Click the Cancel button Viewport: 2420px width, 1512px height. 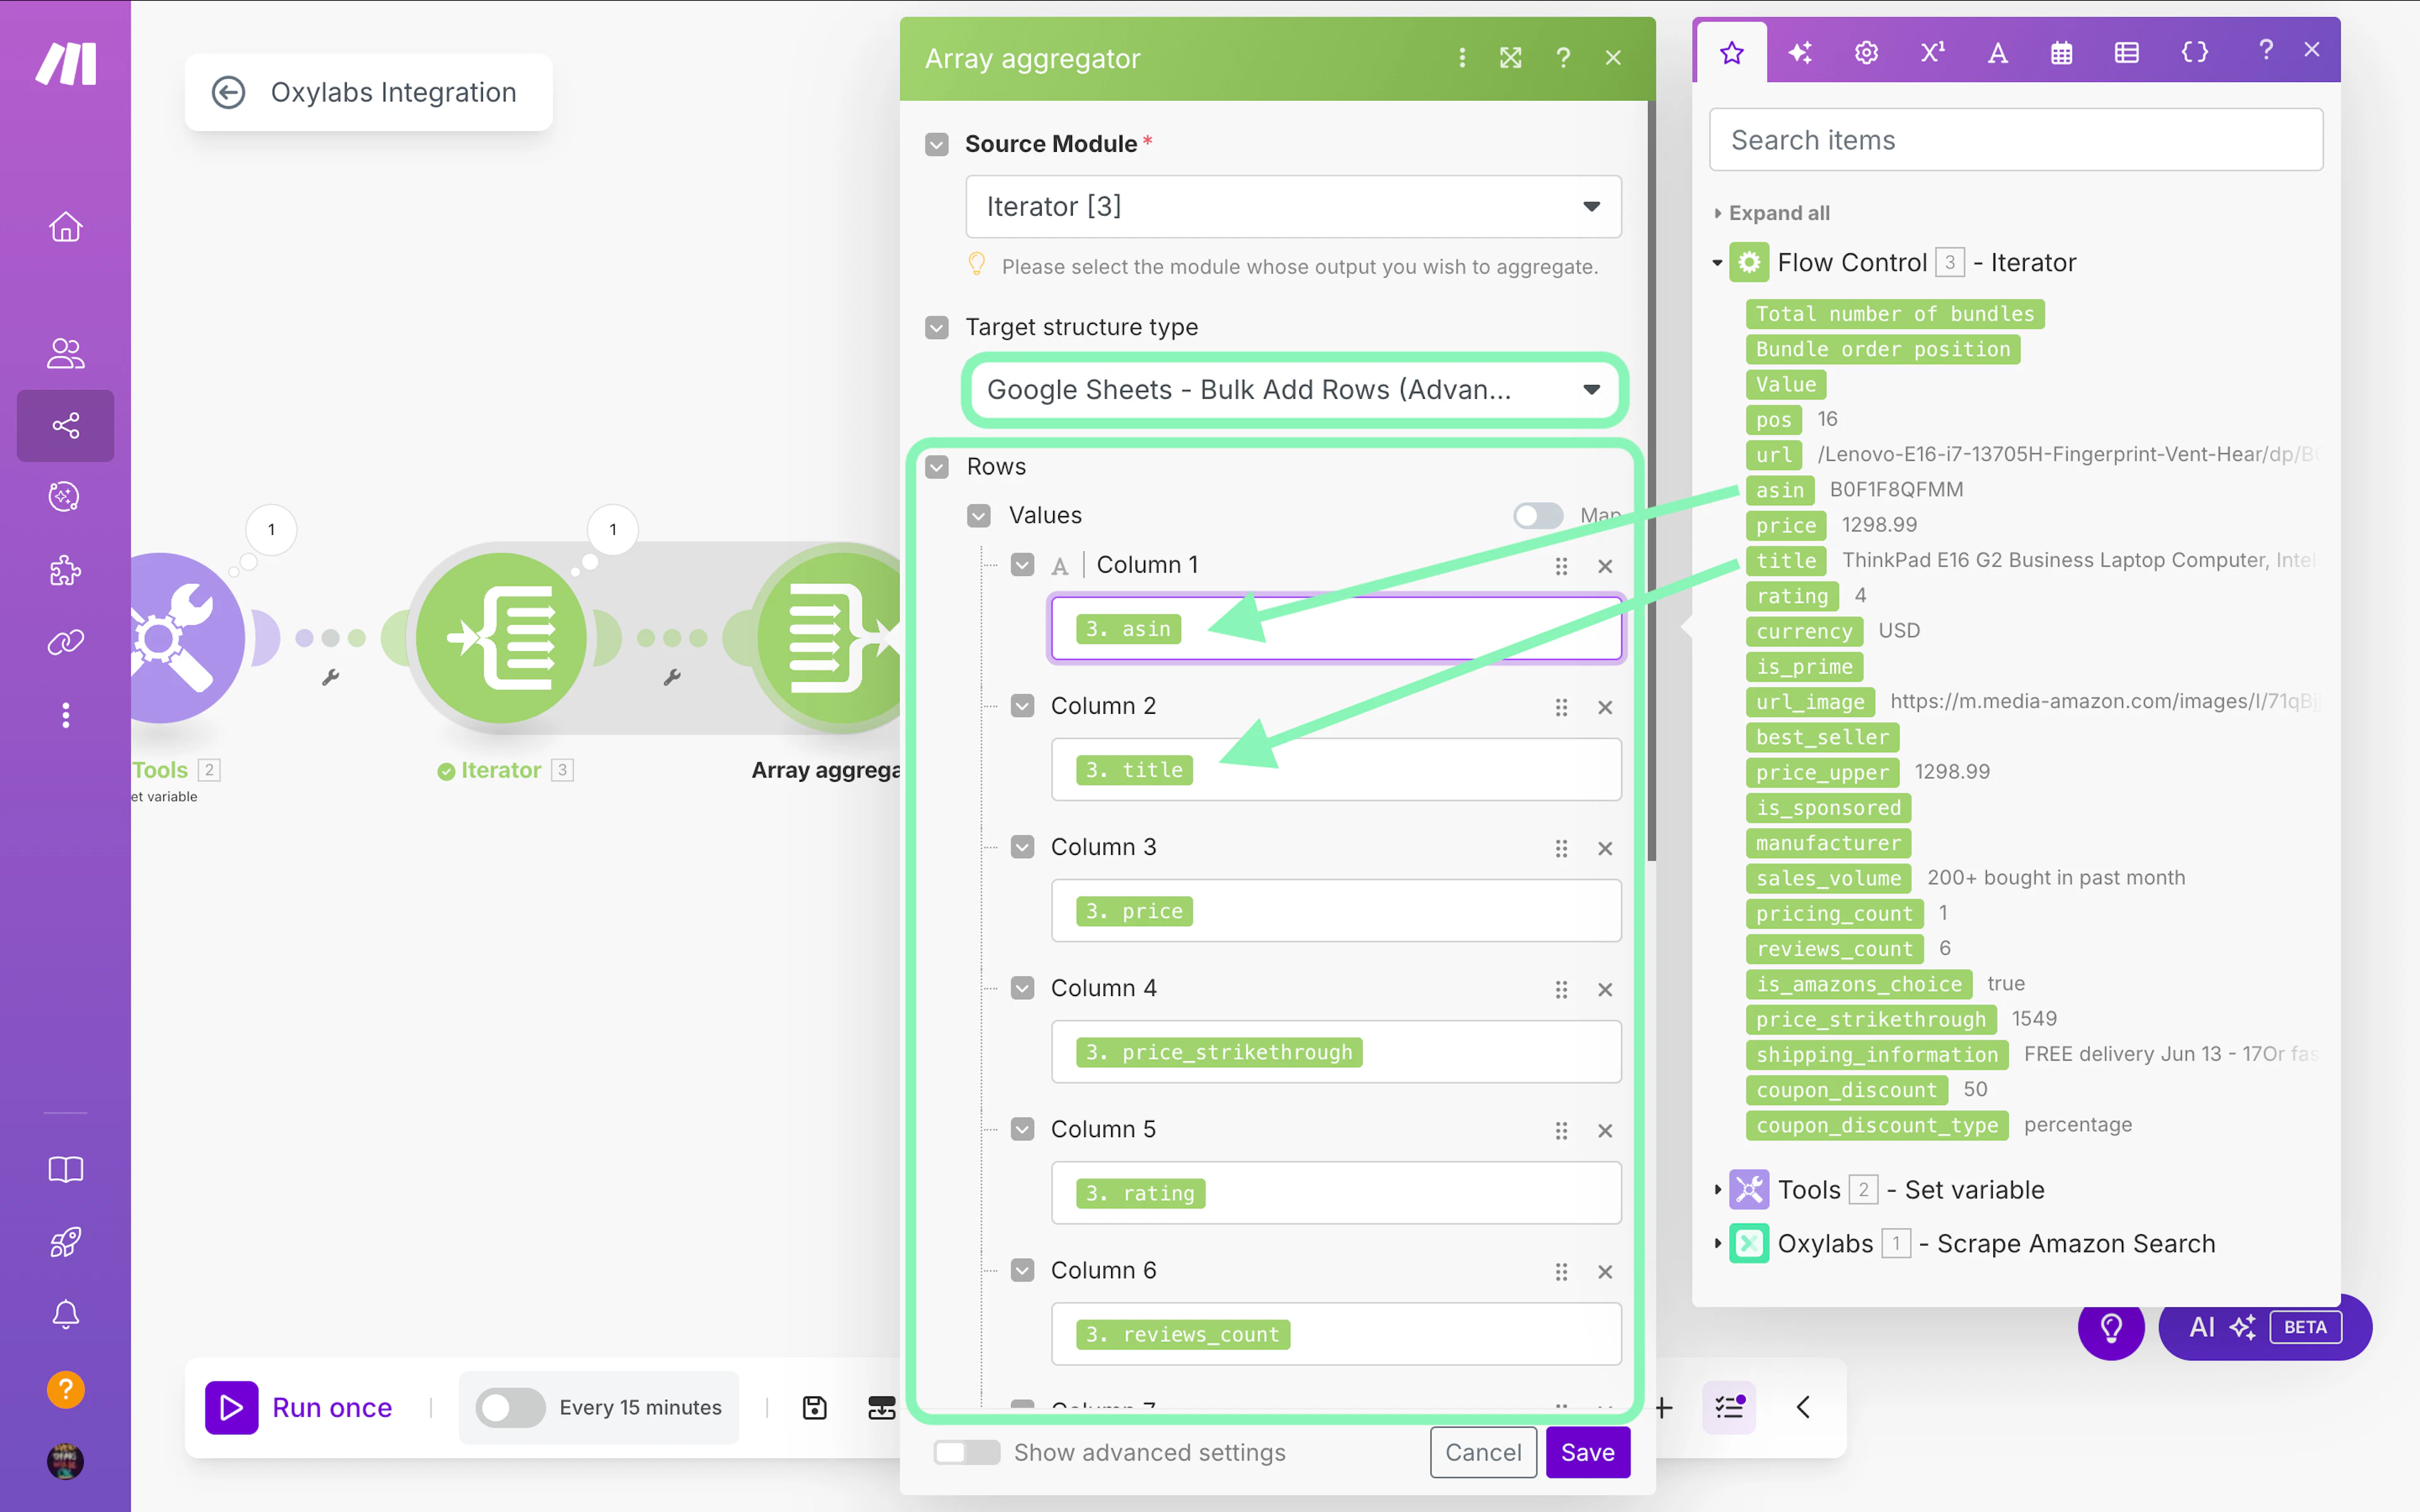coord(1483,1452)
